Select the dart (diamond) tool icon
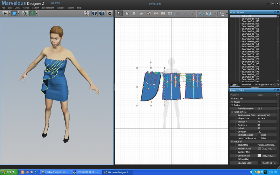The image size is (280, 175). [170, 14]
